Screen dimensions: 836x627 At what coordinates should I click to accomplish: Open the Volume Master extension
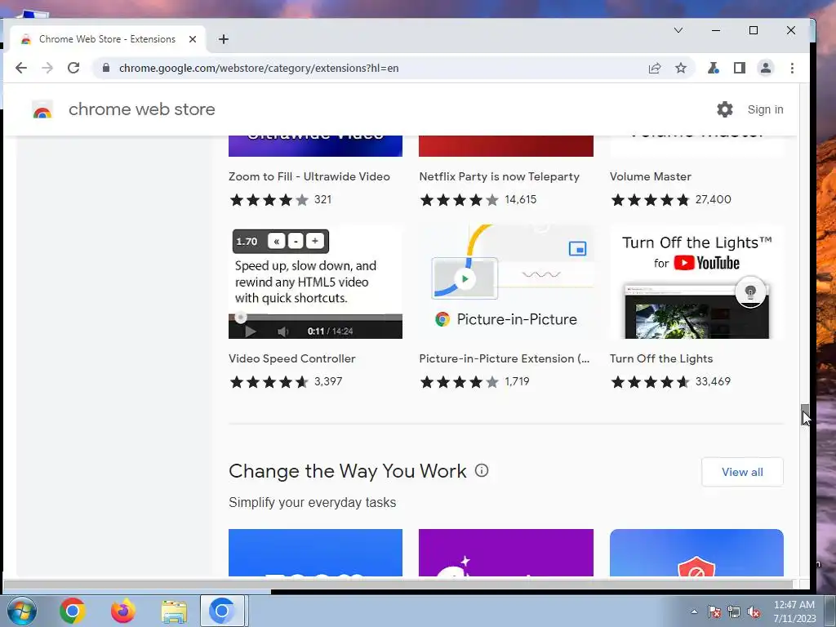coord(651,176)
